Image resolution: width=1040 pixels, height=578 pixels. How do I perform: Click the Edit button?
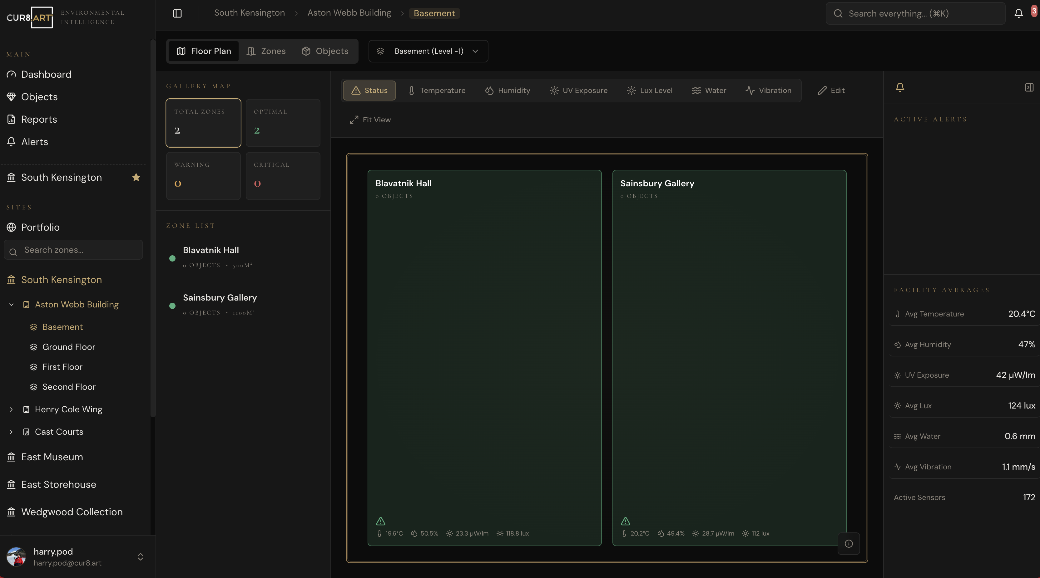(831, 90)
